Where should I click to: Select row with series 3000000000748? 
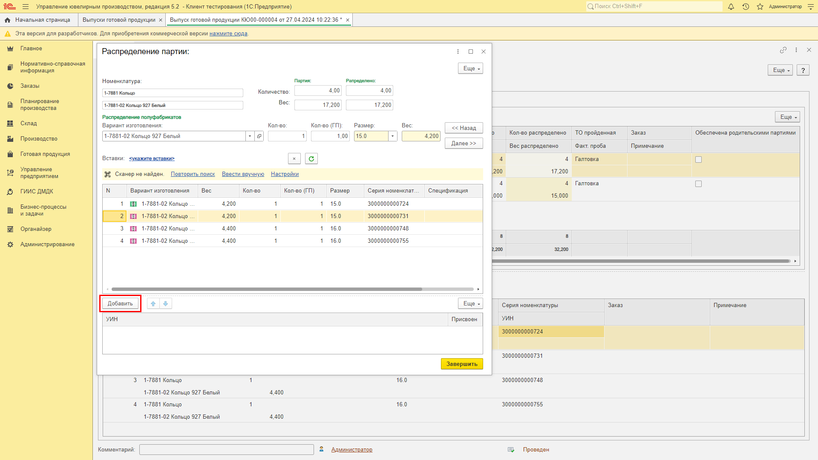[x=293, y=229]
